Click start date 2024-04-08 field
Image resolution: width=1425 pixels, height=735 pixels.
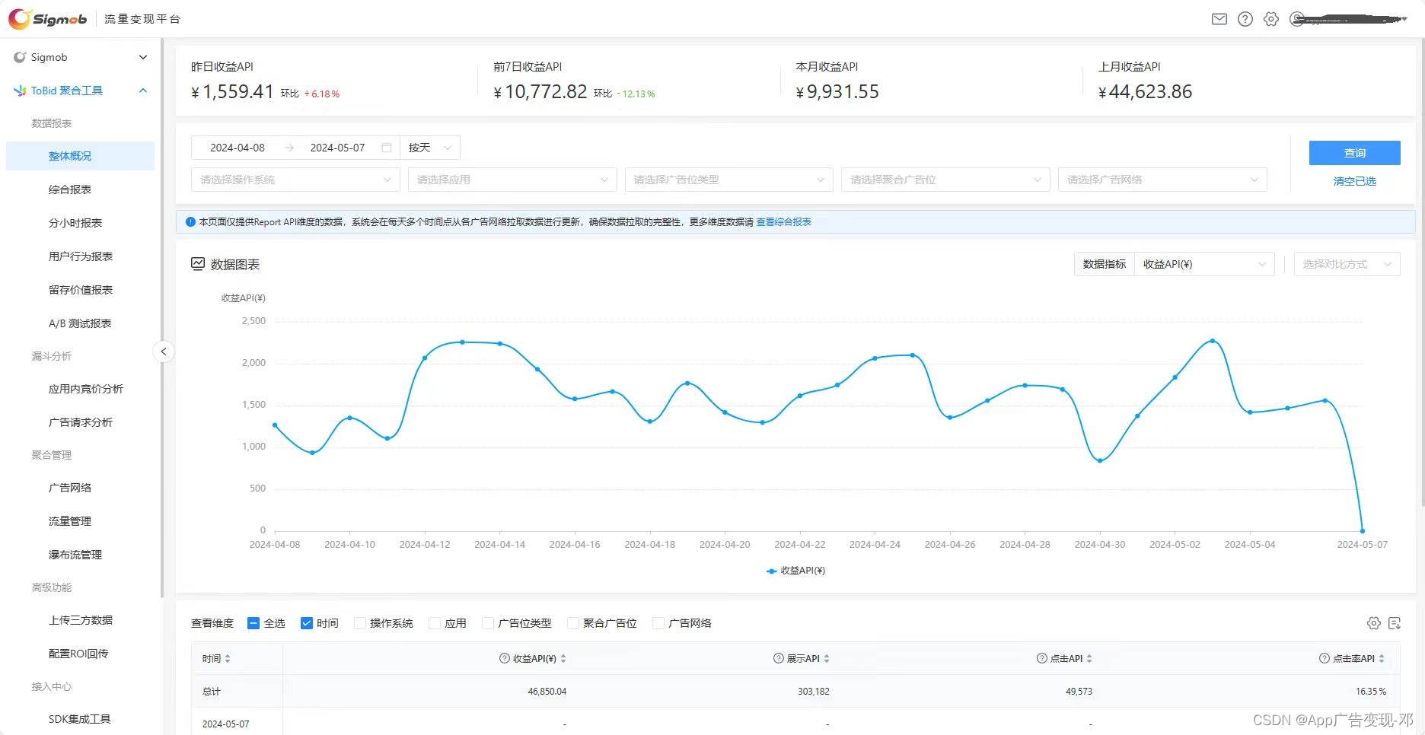(x=237, y=148)
